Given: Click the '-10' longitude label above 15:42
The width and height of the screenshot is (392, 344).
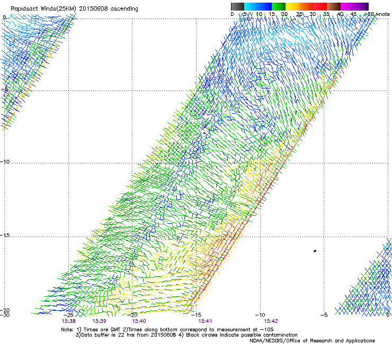Looking at the screenshot, I should point(260,315).
